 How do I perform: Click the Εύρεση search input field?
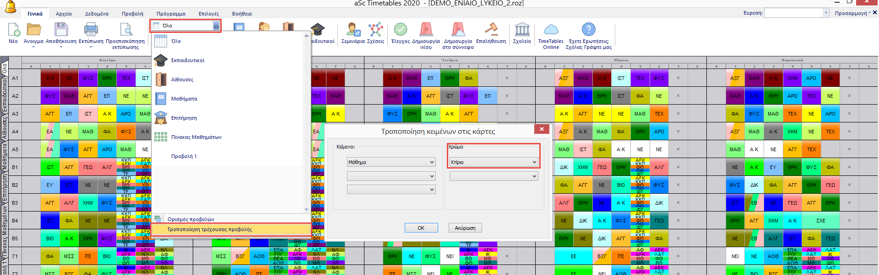(x=793, y=13)
